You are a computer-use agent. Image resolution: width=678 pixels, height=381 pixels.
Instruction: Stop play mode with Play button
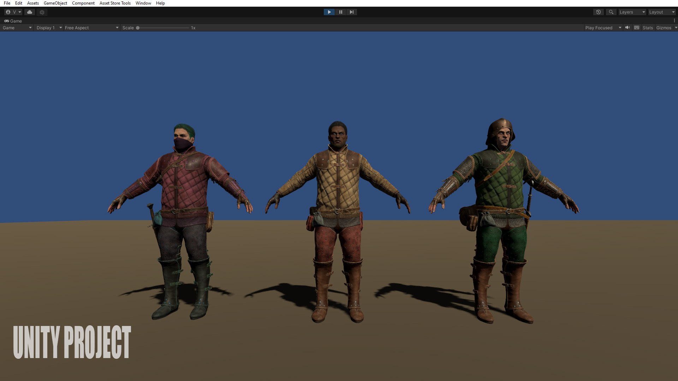[329, 12]
